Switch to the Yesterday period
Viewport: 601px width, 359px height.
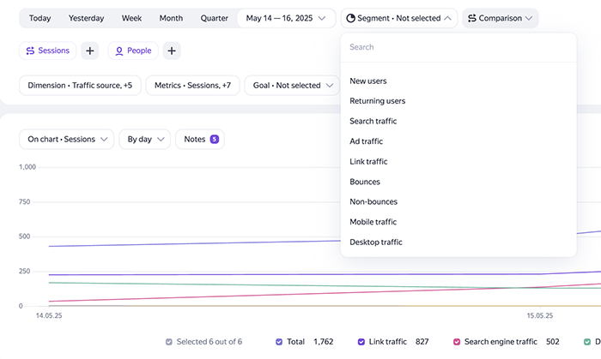point(86,18)
